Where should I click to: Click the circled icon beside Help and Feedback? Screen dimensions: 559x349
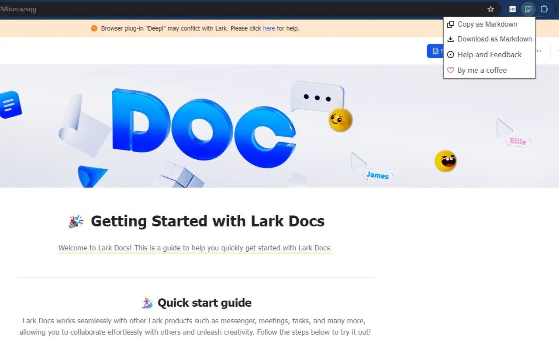tap(450, 55)
